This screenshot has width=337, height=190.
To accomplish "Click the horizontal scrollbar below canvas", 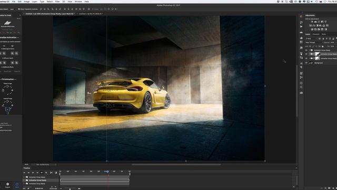I will (176, 164).
